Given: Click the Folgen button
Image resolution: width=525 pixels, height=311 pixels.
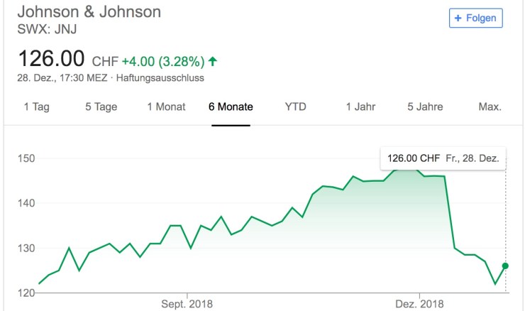Looking at the screenshot, I should pyautogui.click(x=476, y=18).
